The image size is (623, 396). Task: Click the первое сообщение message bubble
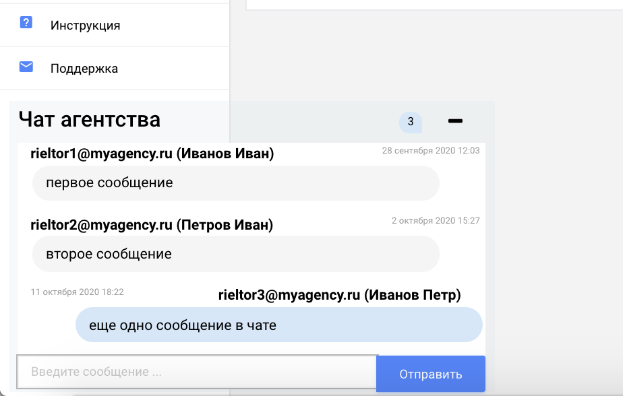[x=235, y=183]
